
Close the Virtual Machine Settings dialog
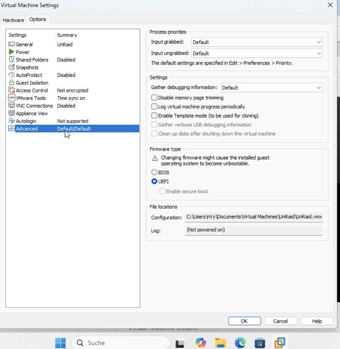pyautogui.click(x=330, y=5)
